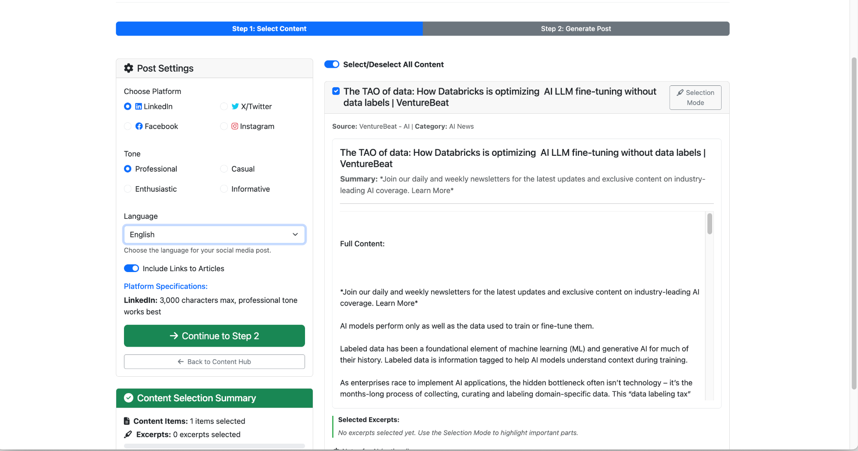Image resolution: width=858 pixels, height=451 pixels.
Task: Open the English language dropdown
Action: click(214, 234)
